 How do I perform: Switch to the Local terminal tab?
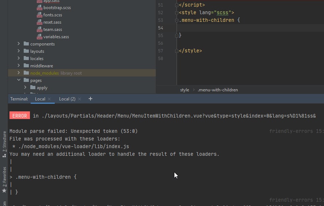coord(40,99)
